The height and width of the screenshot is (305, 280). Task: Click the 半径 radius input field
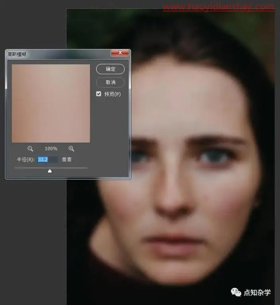(x=48, y=159)
